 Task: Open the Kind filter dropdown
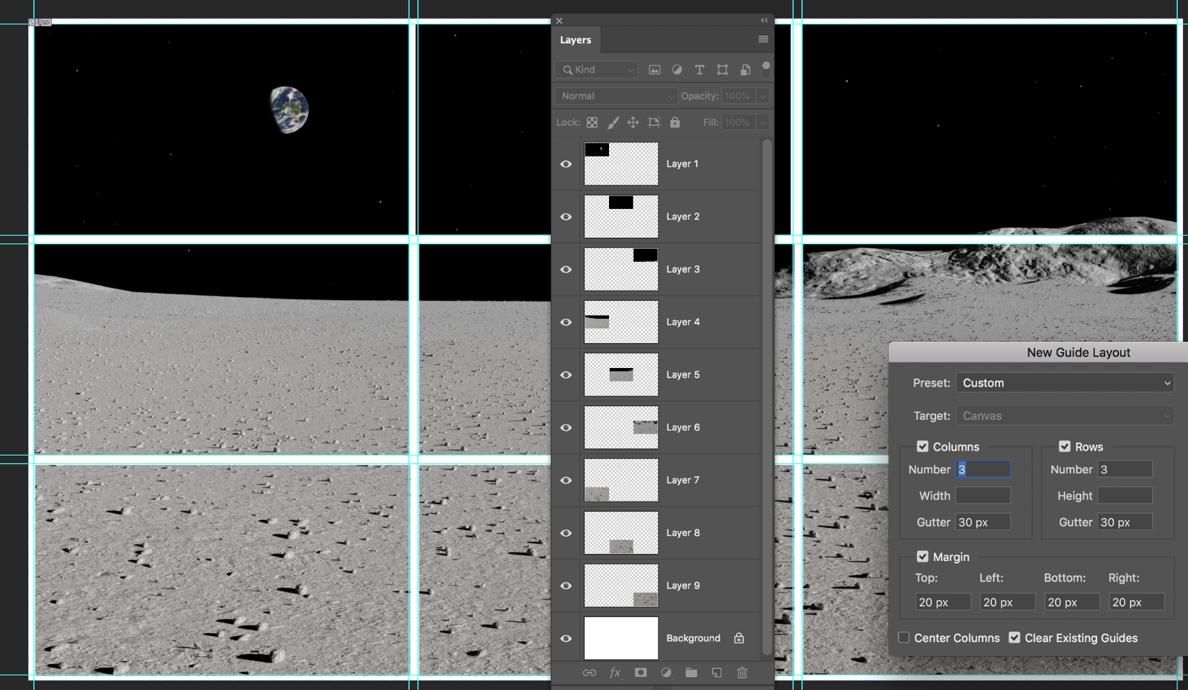coord(596,70)
